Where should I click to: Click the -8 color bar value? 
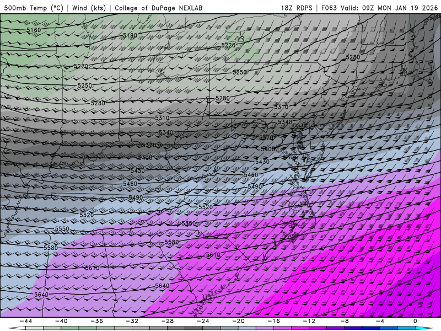pyautogui.click(x=345, y=321)
